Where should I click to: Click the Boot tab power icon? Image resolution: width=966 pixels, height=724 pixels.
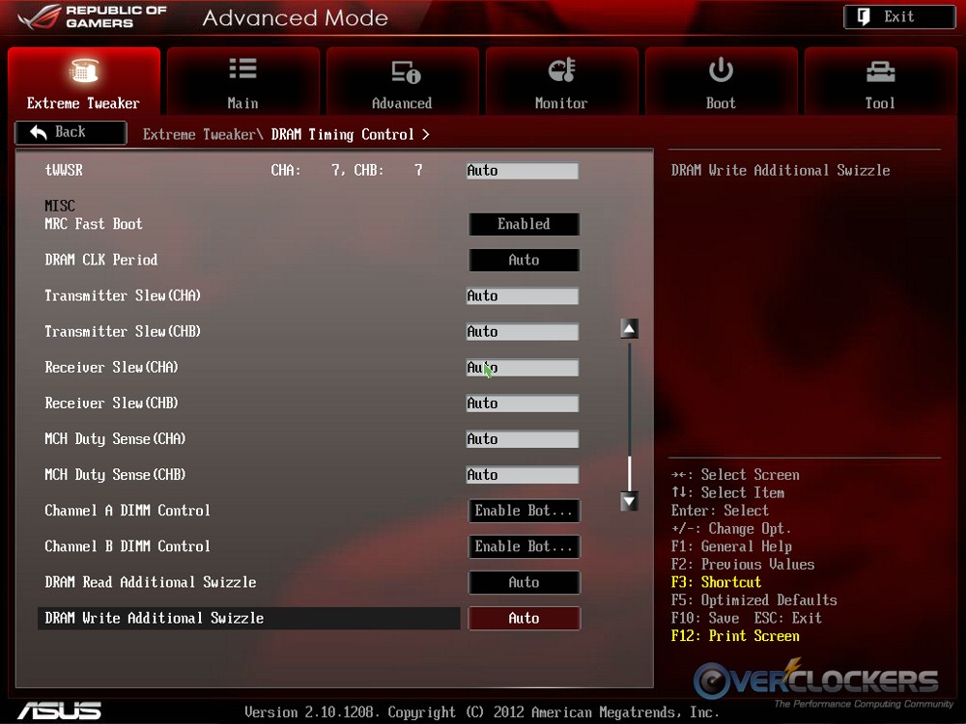tap(721, 70)
